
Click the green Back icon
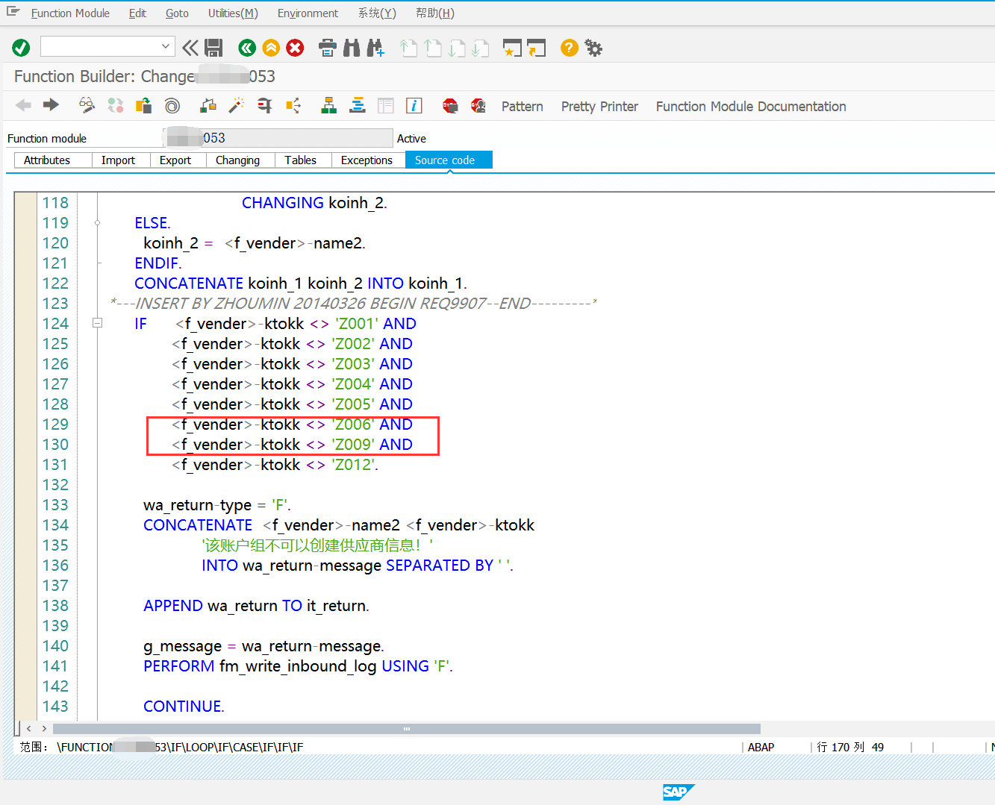(247, 48)
